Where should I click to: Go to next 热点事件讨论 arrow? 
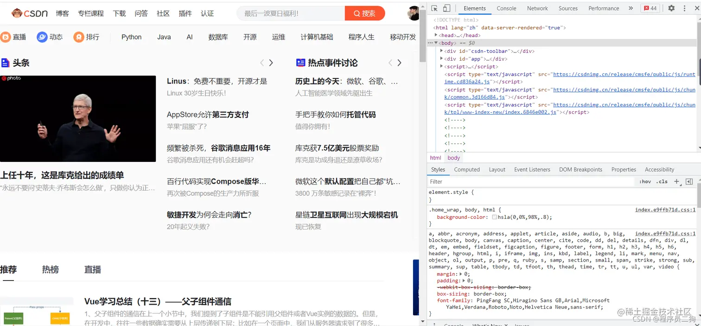click(x=400, y=63)
